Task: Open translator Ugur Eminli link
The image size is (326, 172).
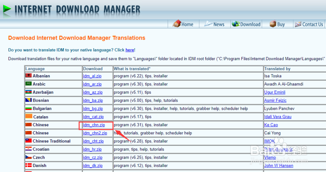Action: click(x=274, y=92)
